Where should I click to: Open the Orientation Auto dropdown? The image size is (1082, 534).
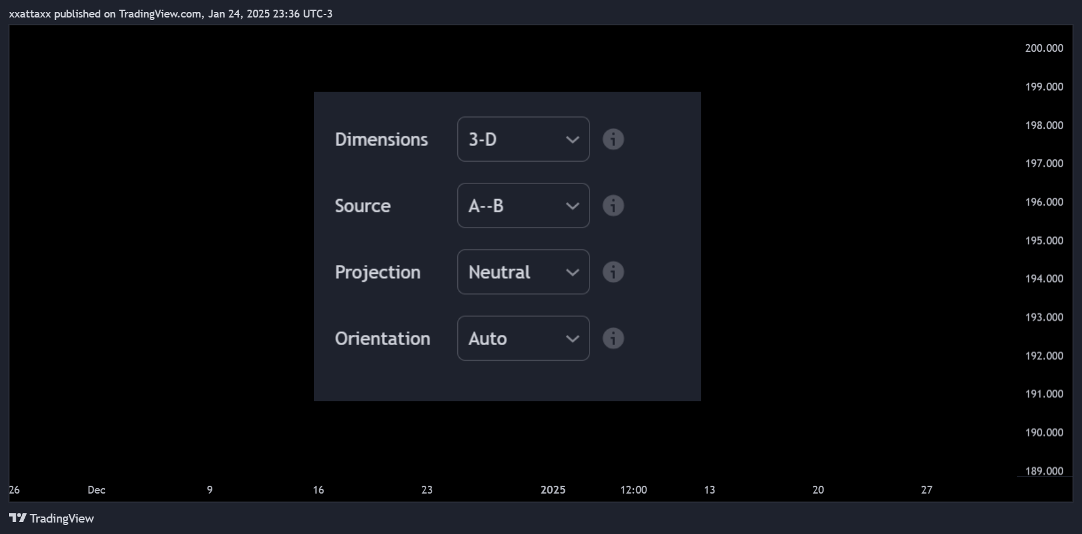(x=523, y=339)
